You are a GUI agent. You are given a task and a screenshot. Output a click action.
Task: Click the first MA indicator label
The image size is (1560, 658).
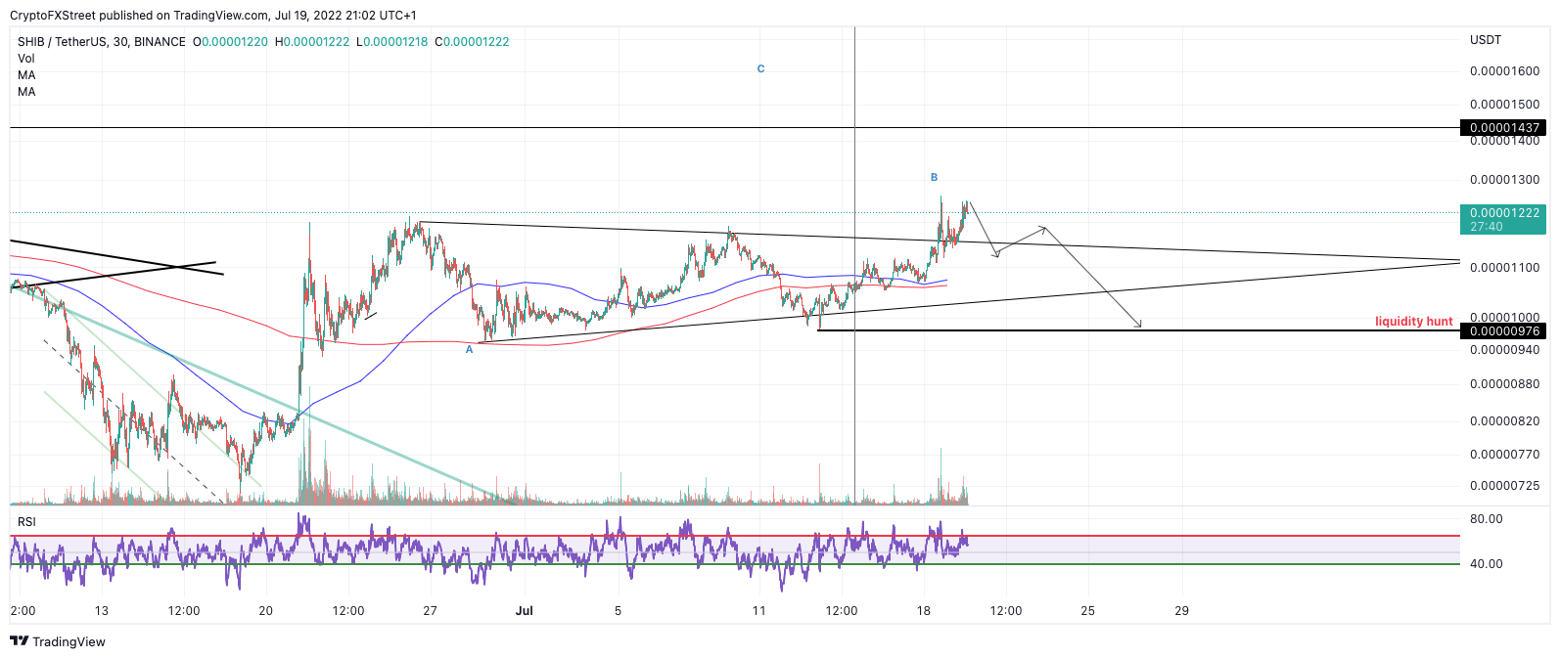pos(26,74)
